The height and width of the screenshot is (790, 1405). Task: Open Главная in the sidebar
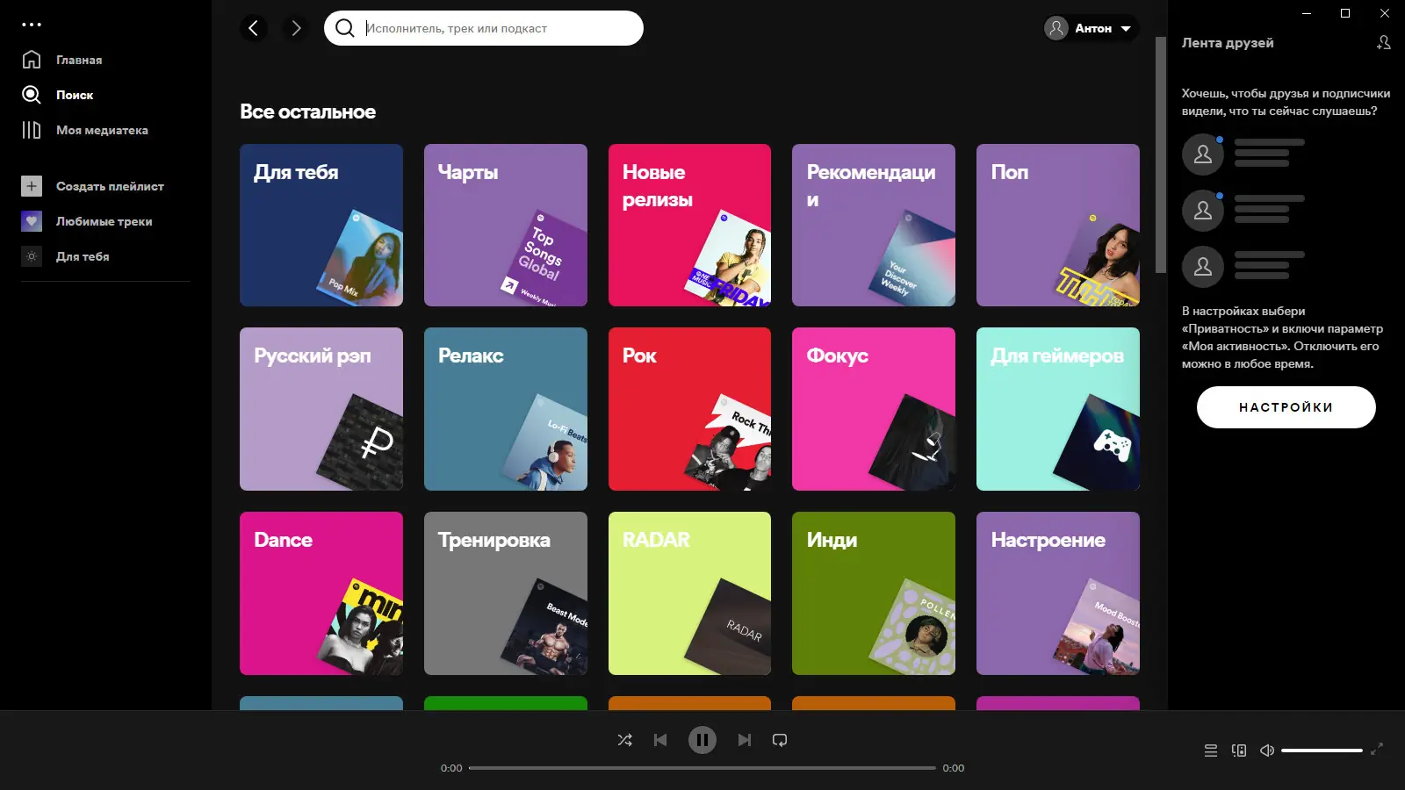79,60
